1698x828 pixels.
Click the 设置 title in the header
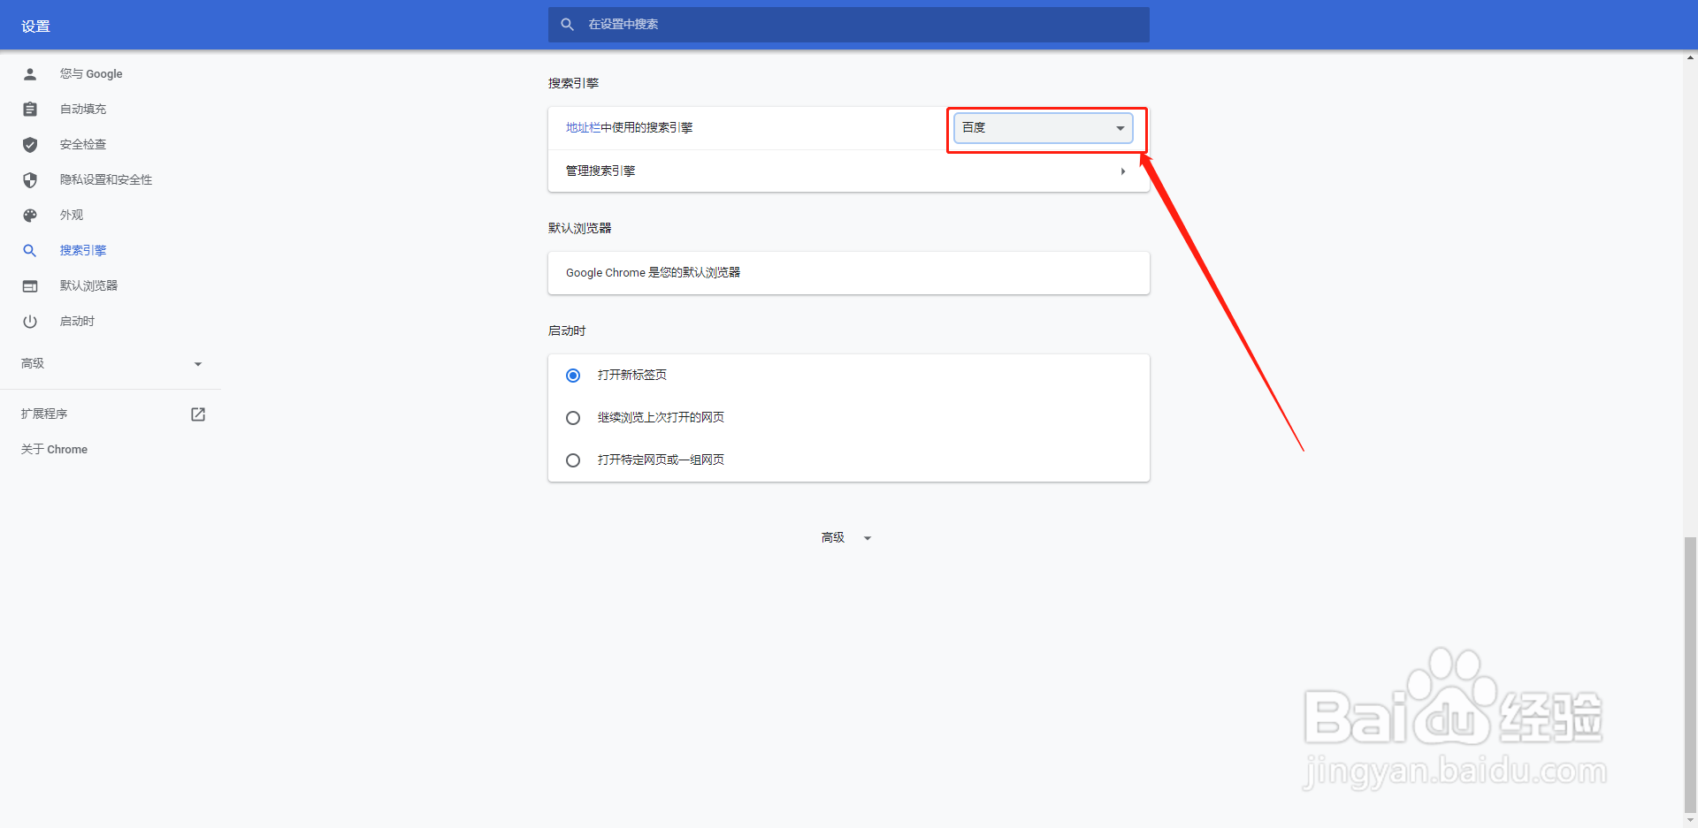coord(35,27)
